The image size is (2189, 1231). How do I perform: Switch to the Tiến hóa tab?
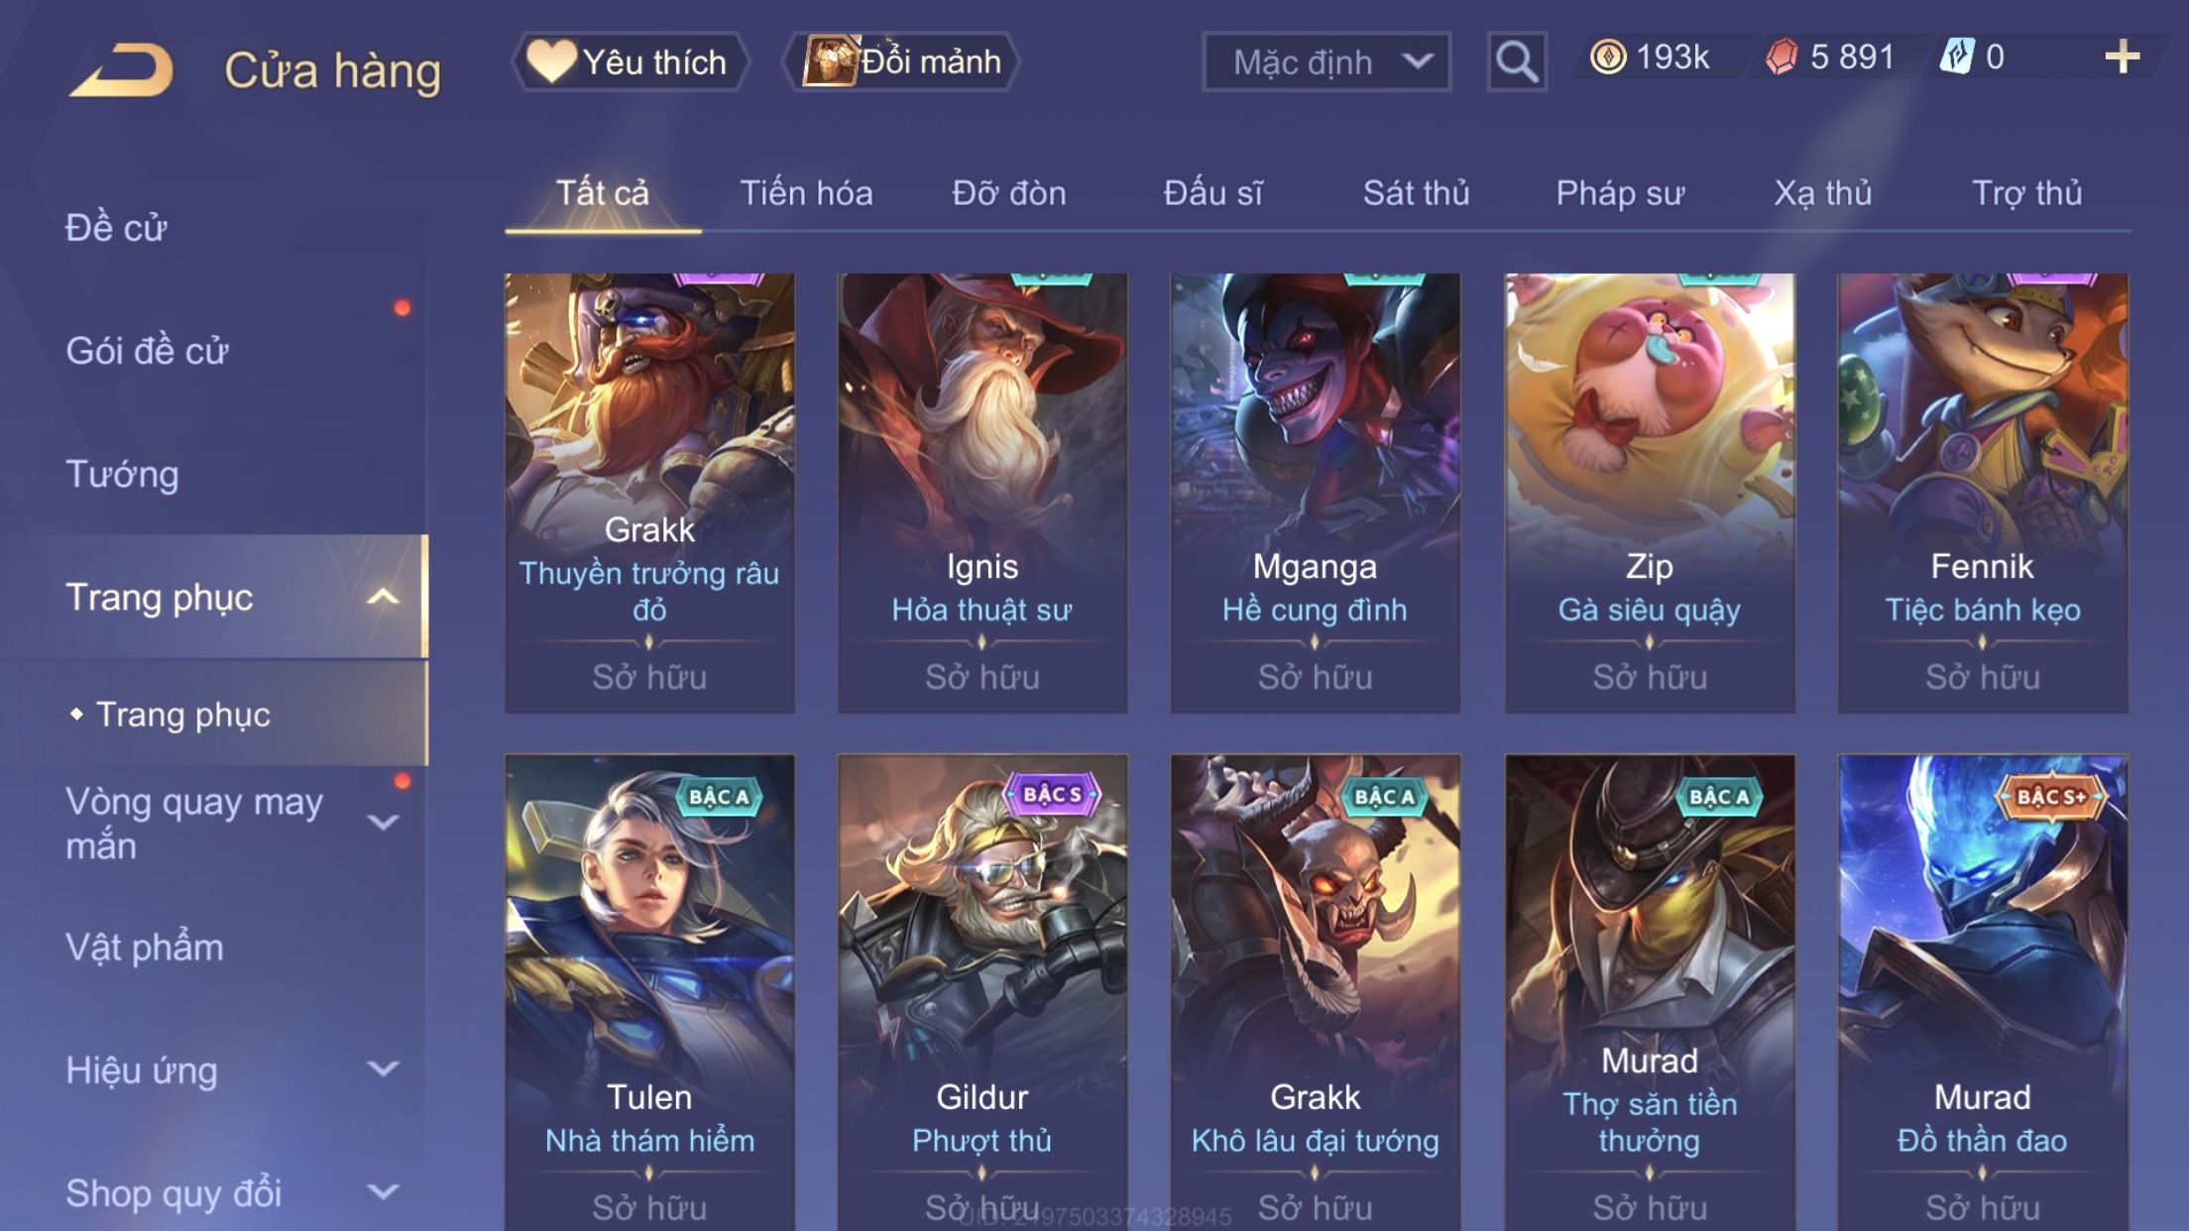pos(806,192)
